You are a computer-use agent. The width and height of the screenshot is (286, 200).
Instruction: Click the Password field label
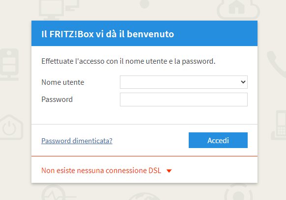tap(57, 100)
